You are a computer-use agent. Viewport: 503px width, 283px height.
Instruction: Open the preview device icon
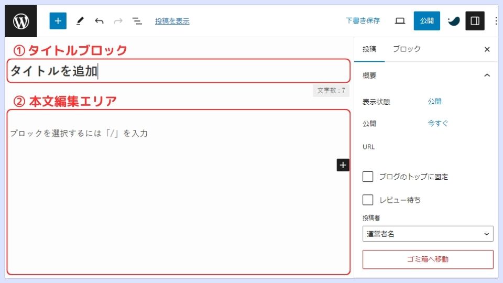(x=400, y=21)
